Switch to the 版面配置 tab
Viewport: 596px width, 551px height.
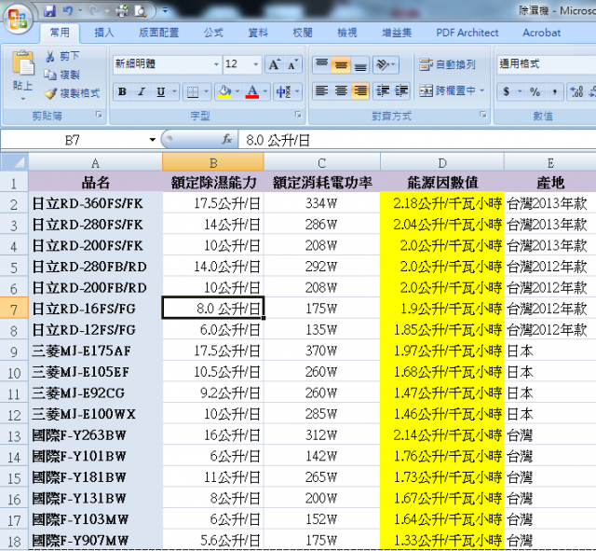(x=158, y=33)
